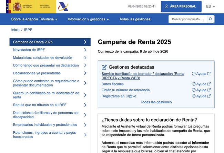The height and width of the screenshot is (153, 224).
Task: Click the external link icon in Obtén tu número de referencia row
Action: click(x=209, y=90)
